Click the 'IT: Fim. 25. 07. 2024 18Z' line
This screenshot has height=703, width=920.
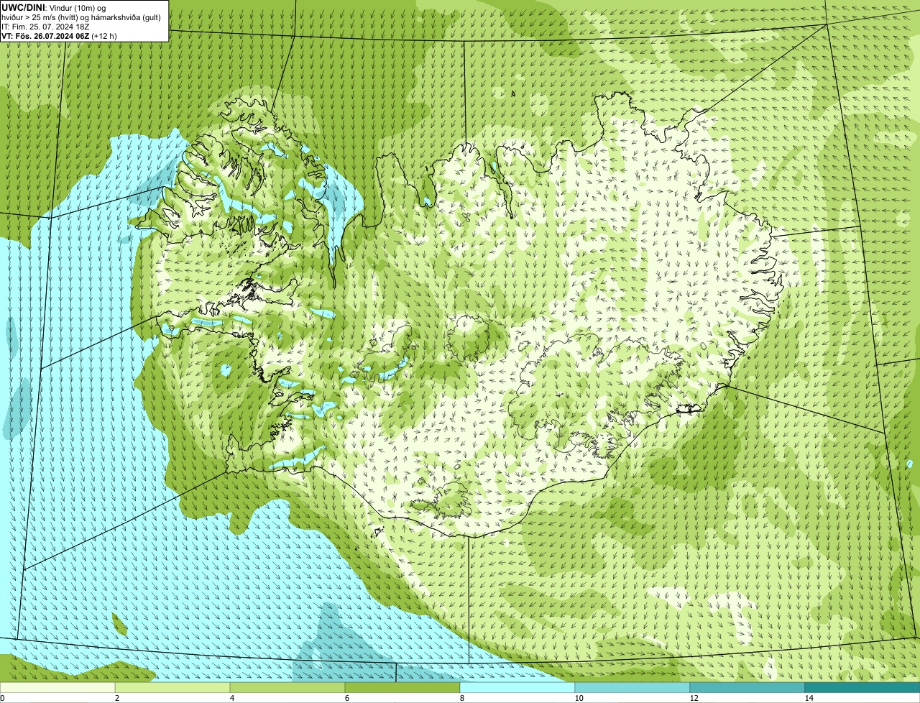click(x=46, y=27)
